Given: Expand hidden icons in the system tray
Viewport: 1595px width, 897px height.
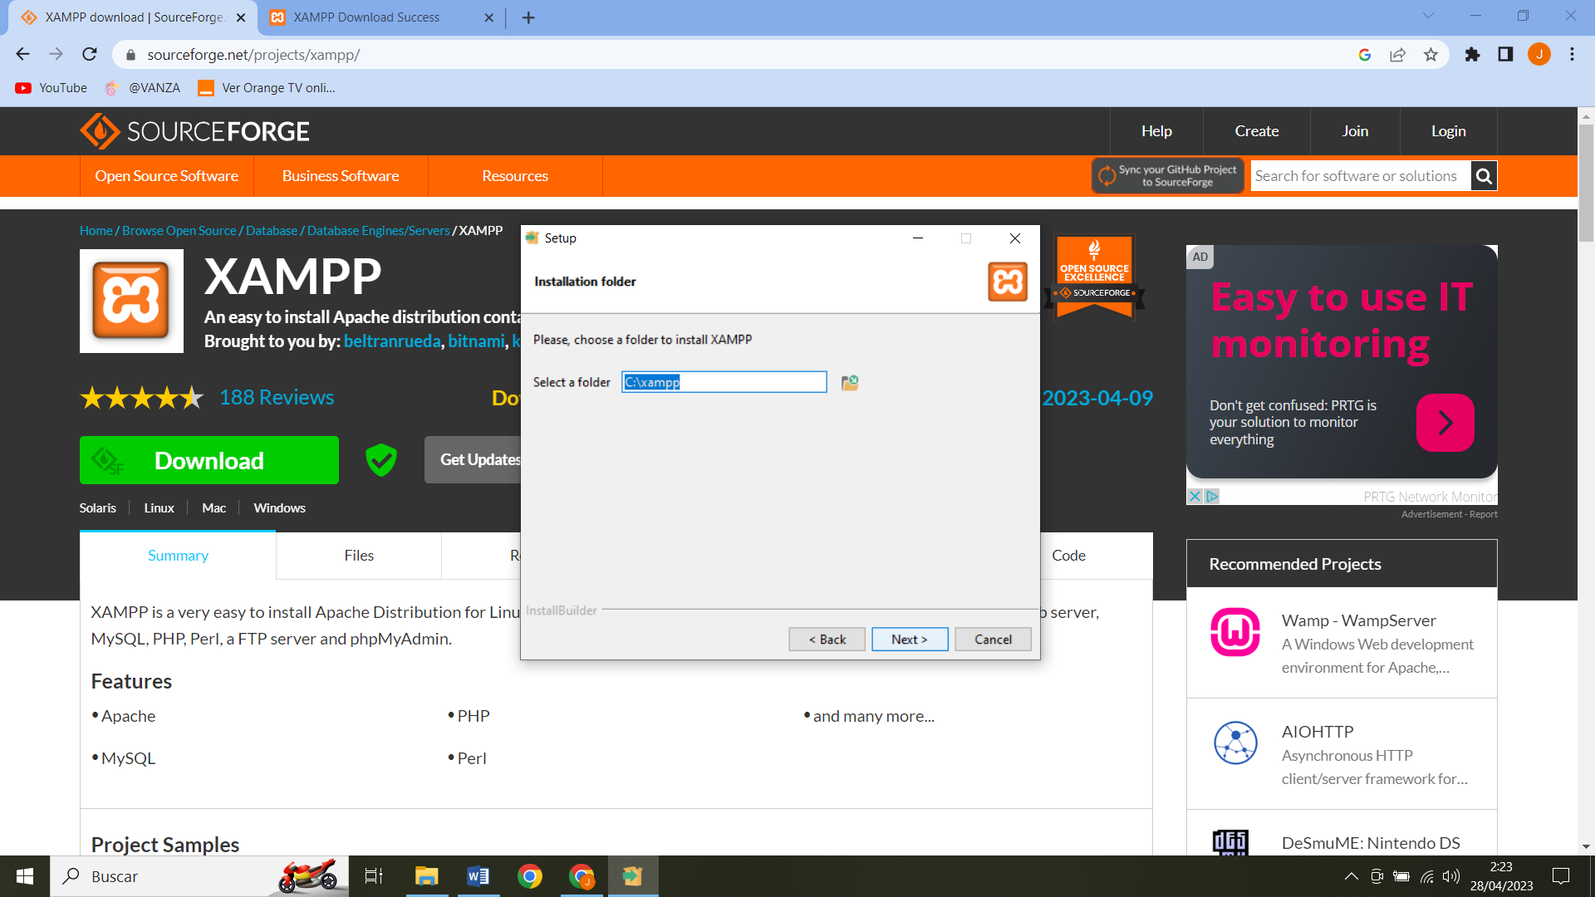Looking at the screenshot, I should (x=1352, y=876).
